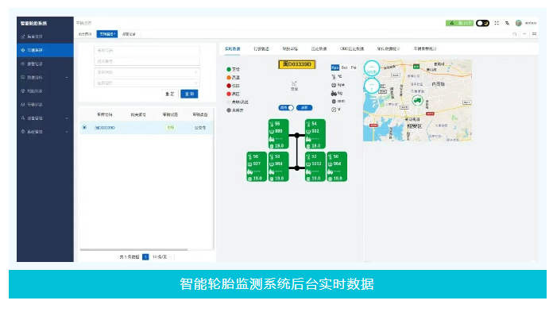
Task: Switch to the second tab in the detail panel
Action: 261,49
